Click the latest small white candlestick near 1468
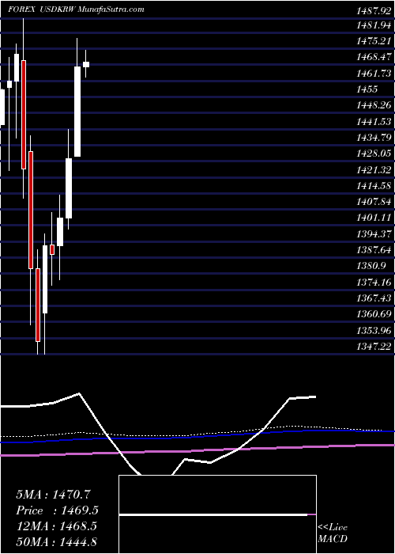This screenshot has height=554, width=395. 85,64
